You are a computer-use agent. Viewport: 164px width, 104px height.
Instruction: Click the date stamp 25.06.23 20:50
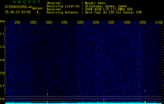(x=18, y=12)
